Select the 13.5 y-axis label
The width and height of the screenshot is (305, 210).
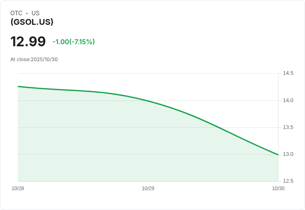[x=288, y=127]
